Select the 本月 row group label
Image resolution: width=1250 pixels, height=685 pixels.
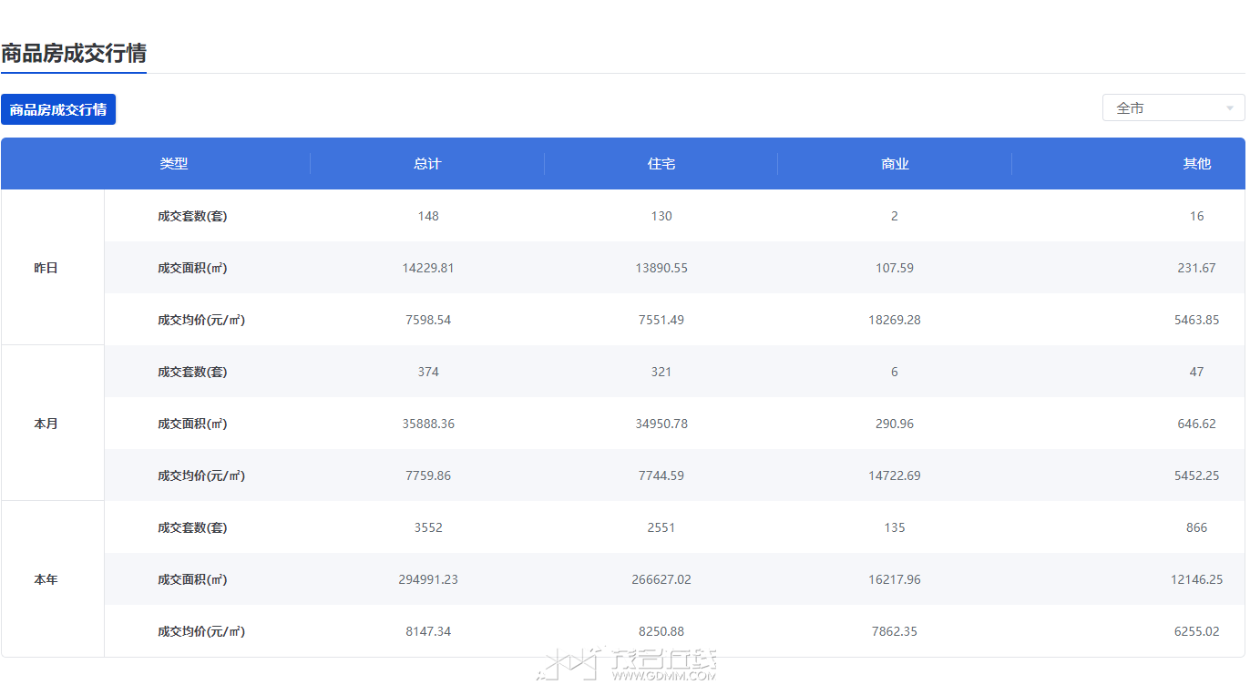[46, 424]
